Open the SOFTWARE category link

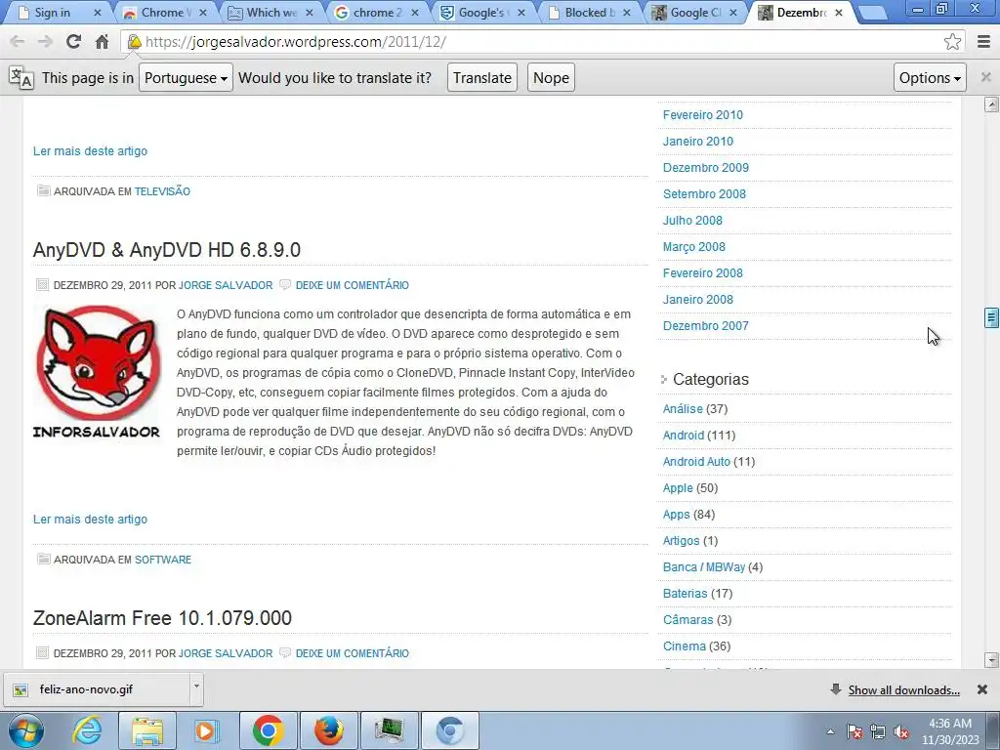[163, 560]
